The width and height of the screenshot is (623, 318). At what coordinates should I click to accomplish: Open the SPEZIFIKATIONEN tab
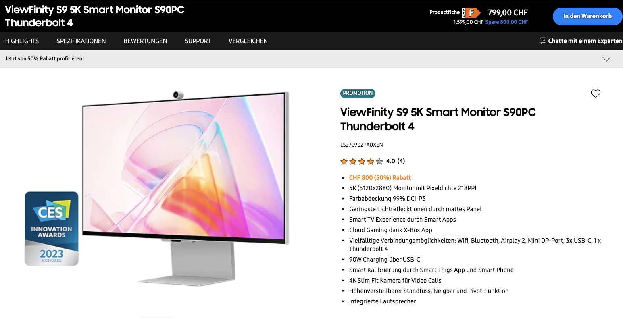(81, 41)
